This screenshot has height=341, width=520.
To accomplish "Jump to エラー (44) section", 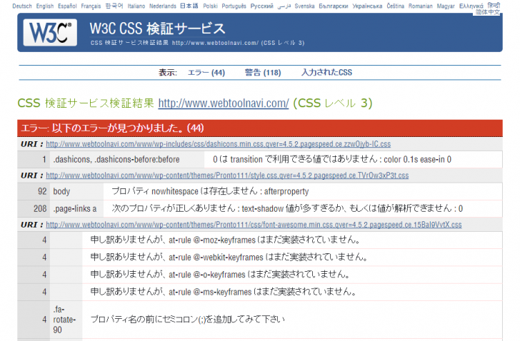I will click(206, 73).
